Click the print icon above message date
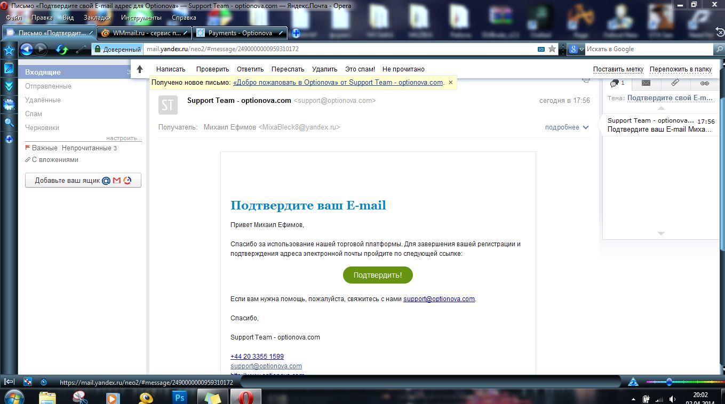 [x=586, y=80]
